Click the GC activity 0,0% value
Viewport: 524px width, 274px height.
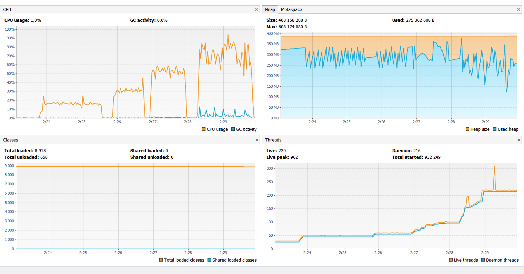coord(162,20)
